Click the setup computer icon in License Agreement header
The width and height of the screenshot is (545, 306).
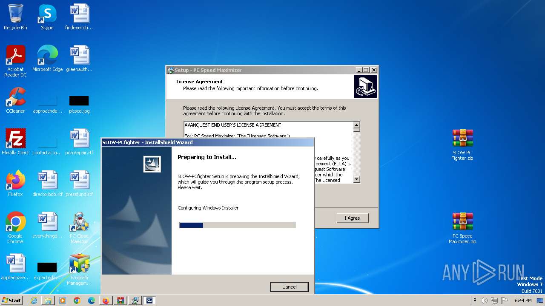pyautogui.click(x=366, y=87)
